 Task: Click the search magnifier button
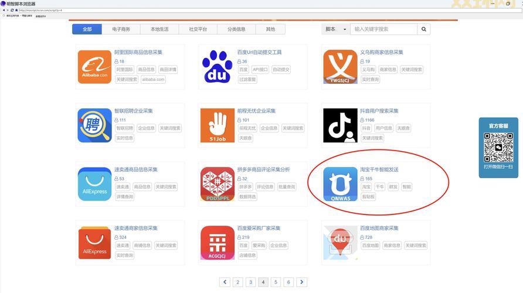[424, 29]
